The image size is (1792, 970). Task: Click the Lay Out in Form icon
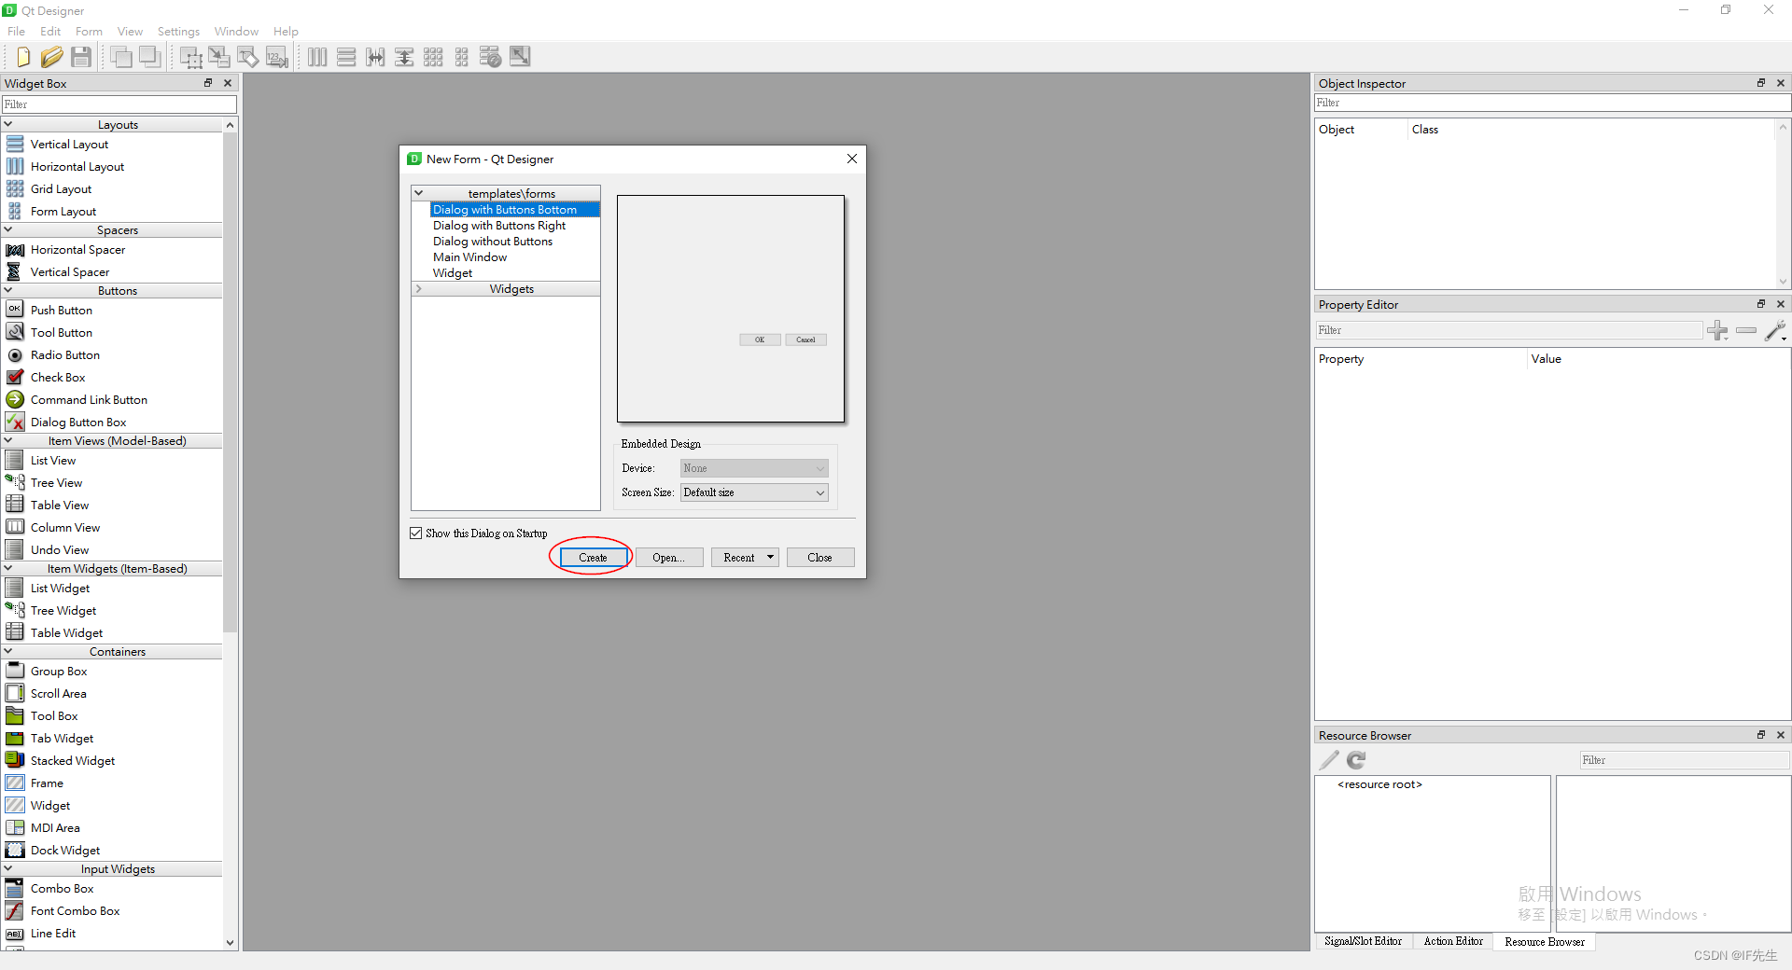click(x=462, y=57)
